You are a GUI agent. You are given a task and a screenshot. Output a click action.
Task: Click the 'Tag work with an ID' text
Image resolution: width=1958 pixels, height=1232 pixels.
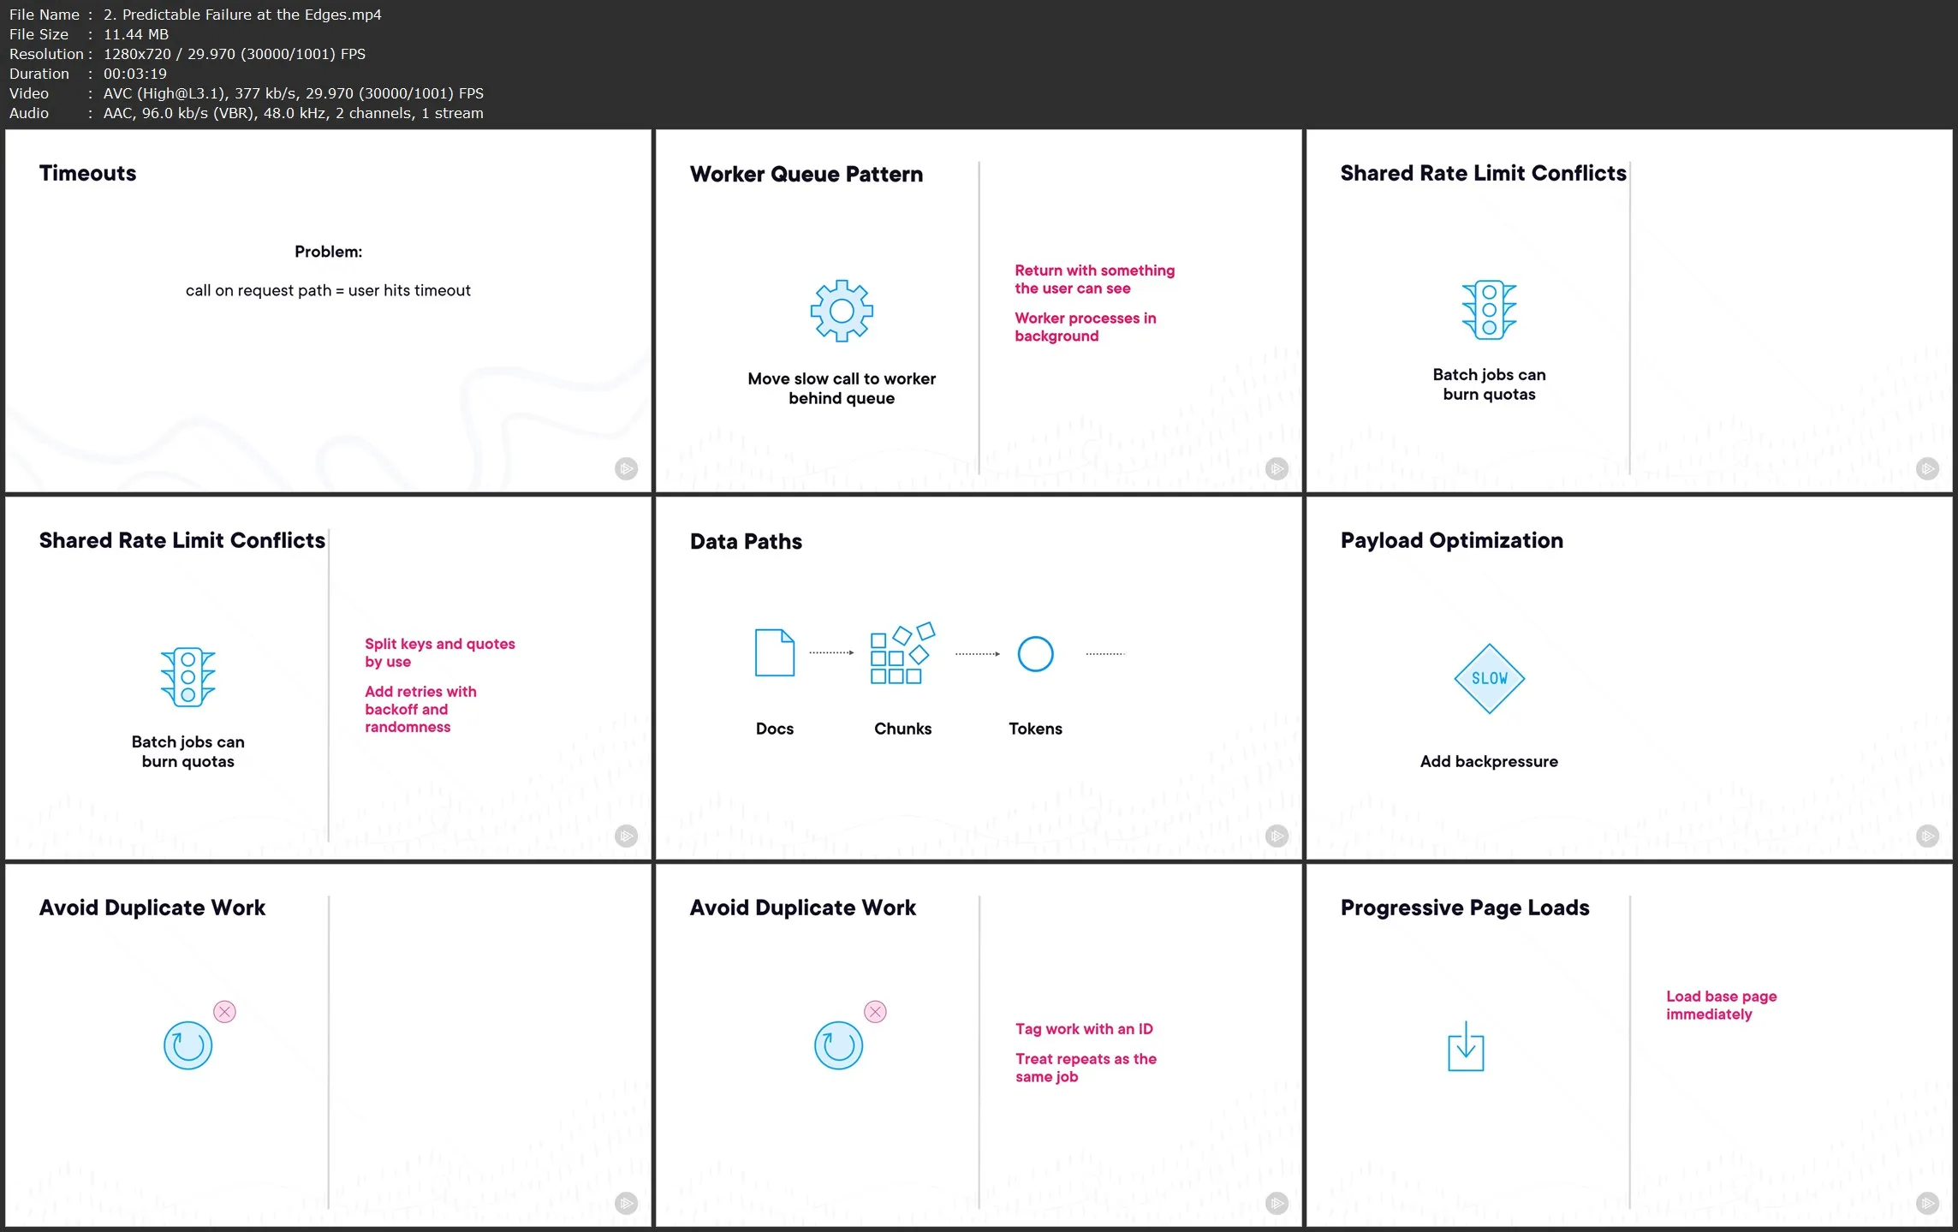point(1084,1029)
